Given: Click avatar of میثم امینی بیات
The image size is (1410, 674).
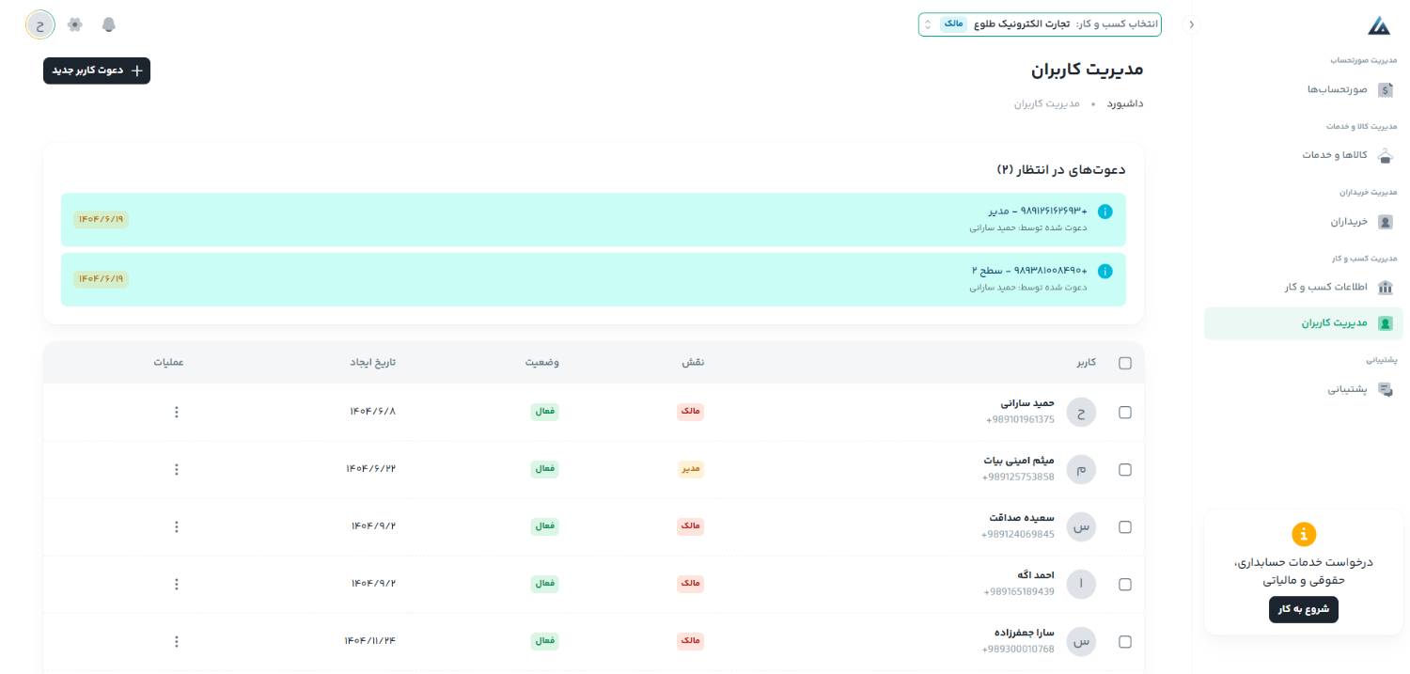Looking at the screenshot, I should (1081, 470).
